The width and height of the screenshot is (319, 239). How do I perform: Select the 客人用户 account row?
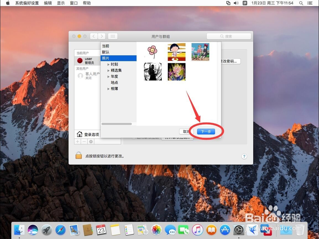(87, 76)
